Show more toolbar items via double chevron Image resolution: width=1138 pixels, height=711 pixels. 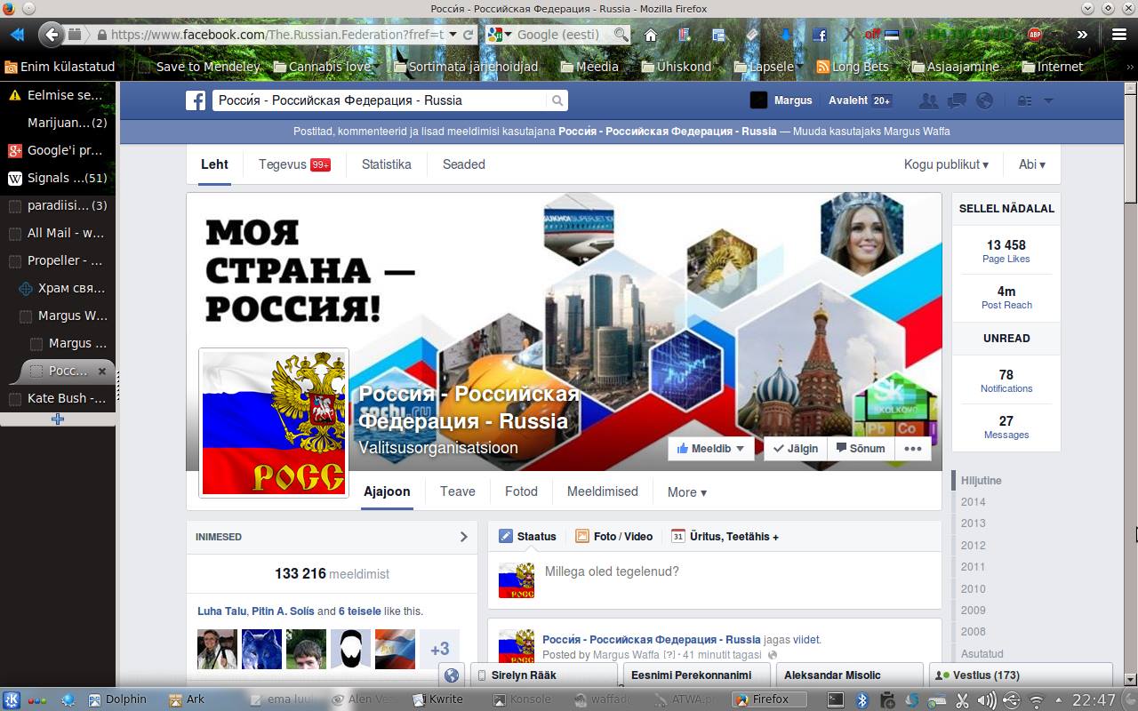[1082, 35]
